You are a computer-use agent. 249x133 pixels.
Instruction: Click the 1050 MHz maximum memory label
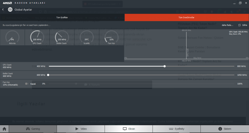click(242, 75)
